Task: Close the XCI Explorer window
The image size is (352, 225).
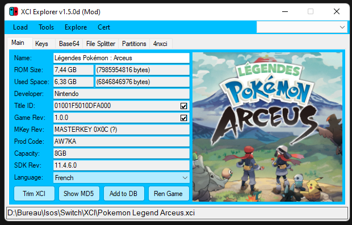Action: [x=337, y=11]
